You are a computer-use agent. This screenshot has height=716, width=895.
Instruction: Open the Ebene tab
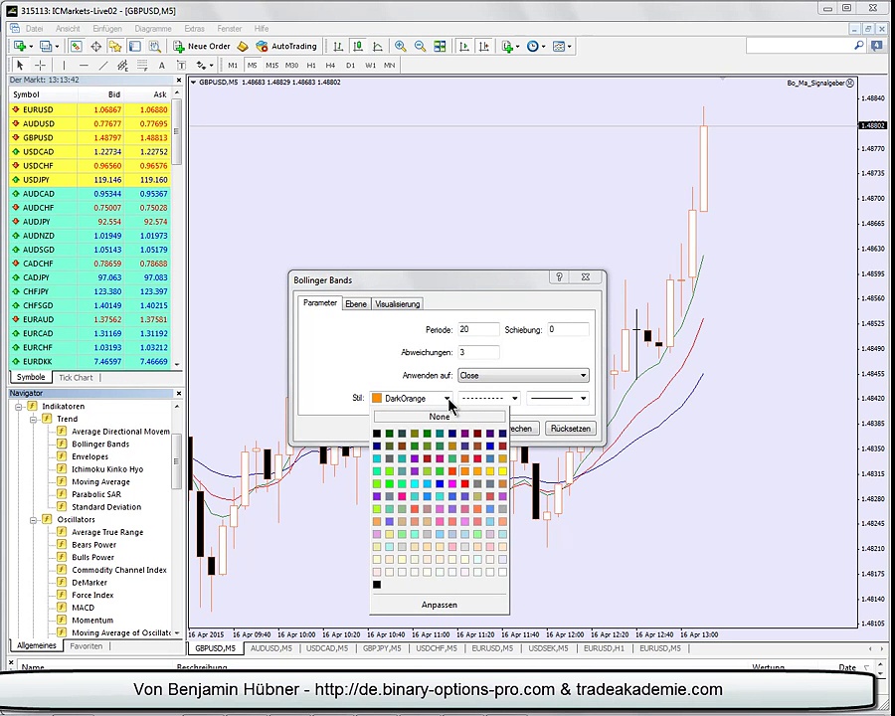coord(356,304)
